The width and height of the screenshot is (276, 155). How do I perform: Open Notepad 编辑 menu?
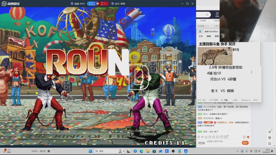point(209,36)
